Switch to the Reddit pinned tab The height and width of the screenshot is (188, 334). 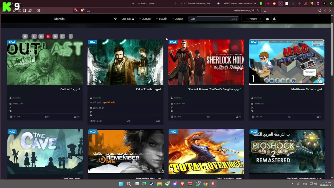point(274,3)
